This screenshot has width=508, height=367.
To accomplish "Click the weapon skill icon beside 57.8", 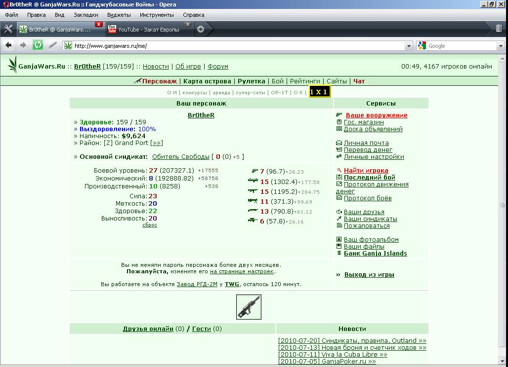I will [x=253, y=220].
